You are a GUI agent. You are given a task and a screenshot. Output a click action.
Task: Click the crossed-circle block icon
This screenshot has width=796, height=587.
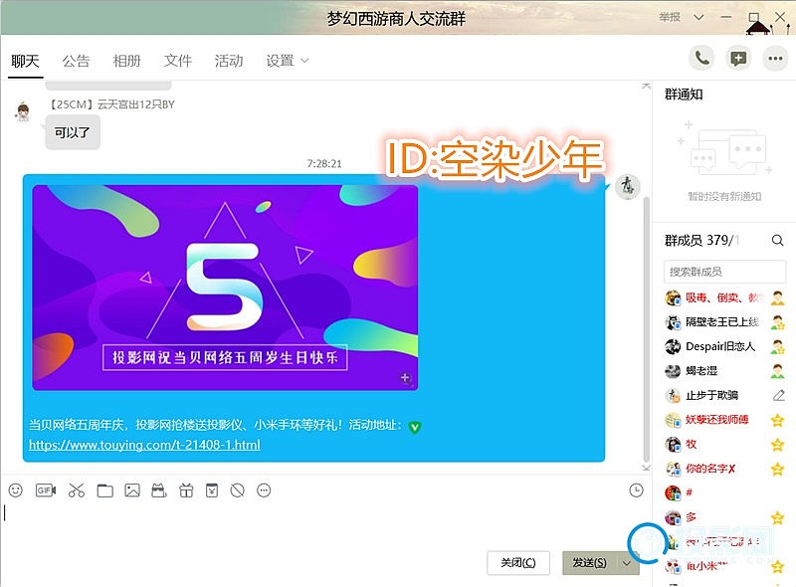point(237,490)
